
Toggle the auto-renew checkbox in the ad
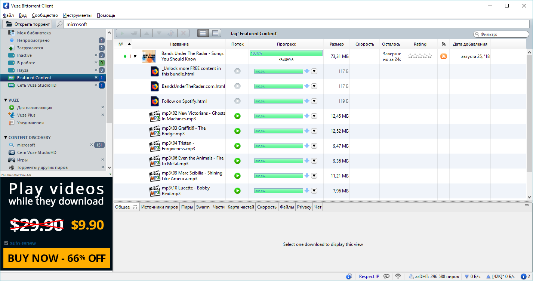click(x=6, y=243)
